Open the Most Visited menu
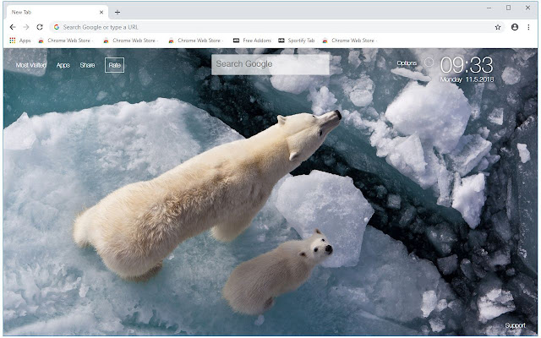 (x=30, y=65)
